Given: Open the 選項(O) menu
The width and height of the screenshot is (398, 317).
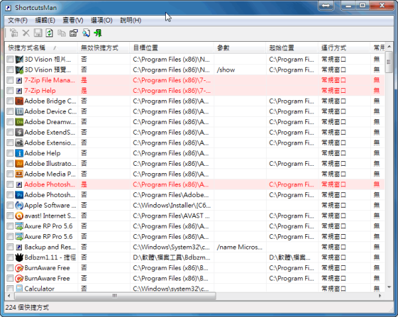Looking at the screenshot, I should point(101,21).
